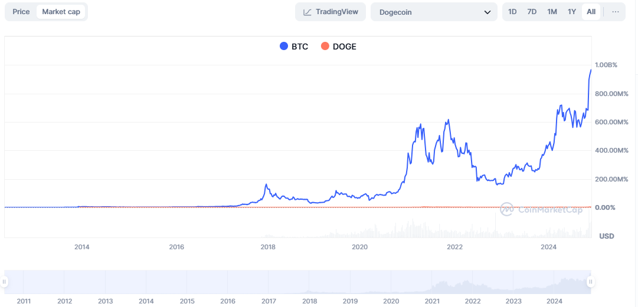Image resolution: width=638 pixels, height=307 pixels.
Task: Select the Market cap tab
Action: click(61, 12)
